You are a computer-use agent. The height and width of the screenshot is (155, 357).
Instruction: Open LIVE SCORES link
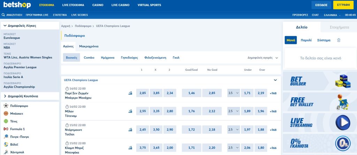tap(79, 15)
